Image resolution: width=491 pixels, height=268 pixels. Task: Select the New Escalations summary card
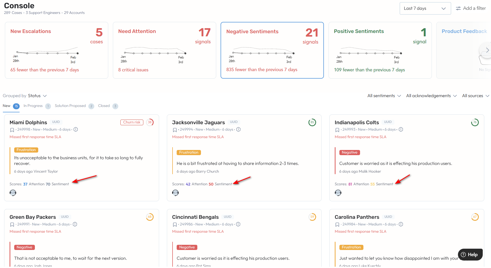[57, 50]
